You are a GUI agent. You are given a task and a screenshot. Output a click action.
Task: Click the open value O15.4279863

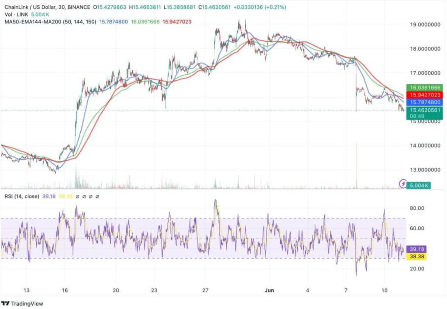coord(110,7)
